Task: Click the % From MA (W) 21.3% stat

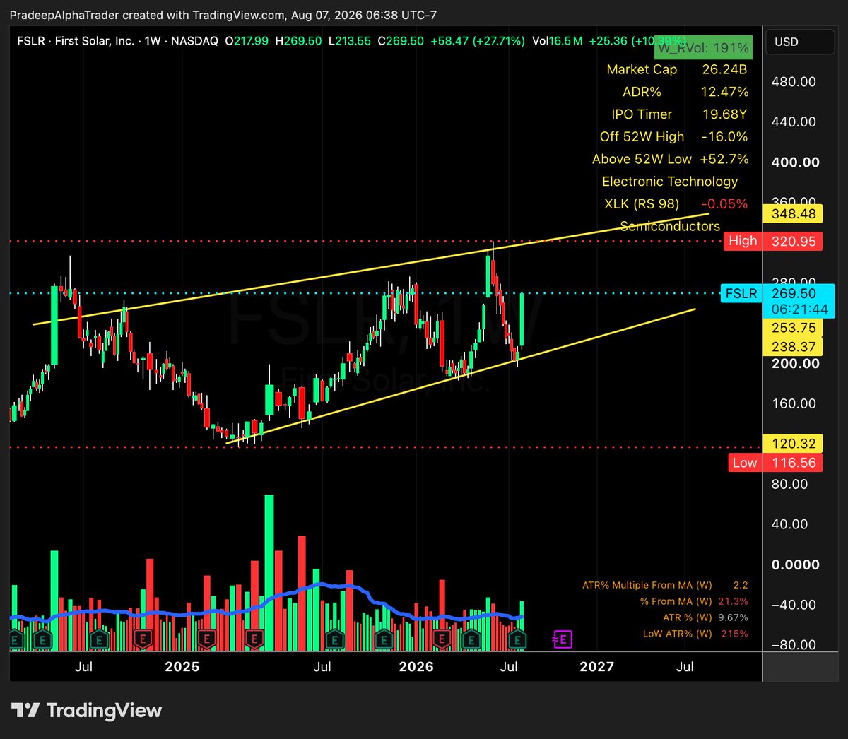Action: (x=694, y=601)
